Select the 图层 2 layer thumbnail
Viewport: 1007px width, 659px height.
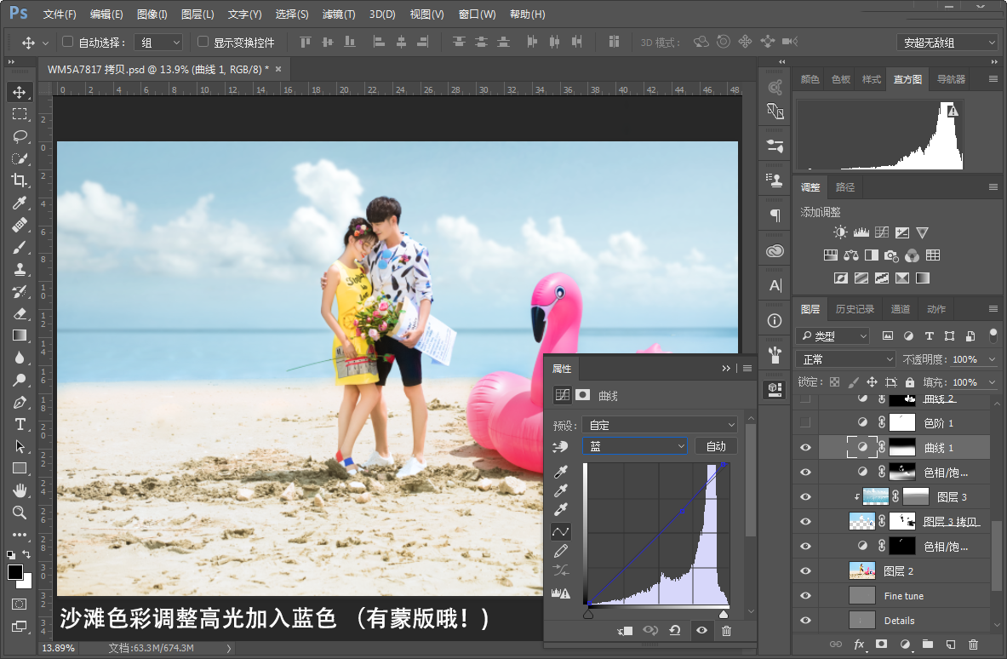[x=861, y=571]
